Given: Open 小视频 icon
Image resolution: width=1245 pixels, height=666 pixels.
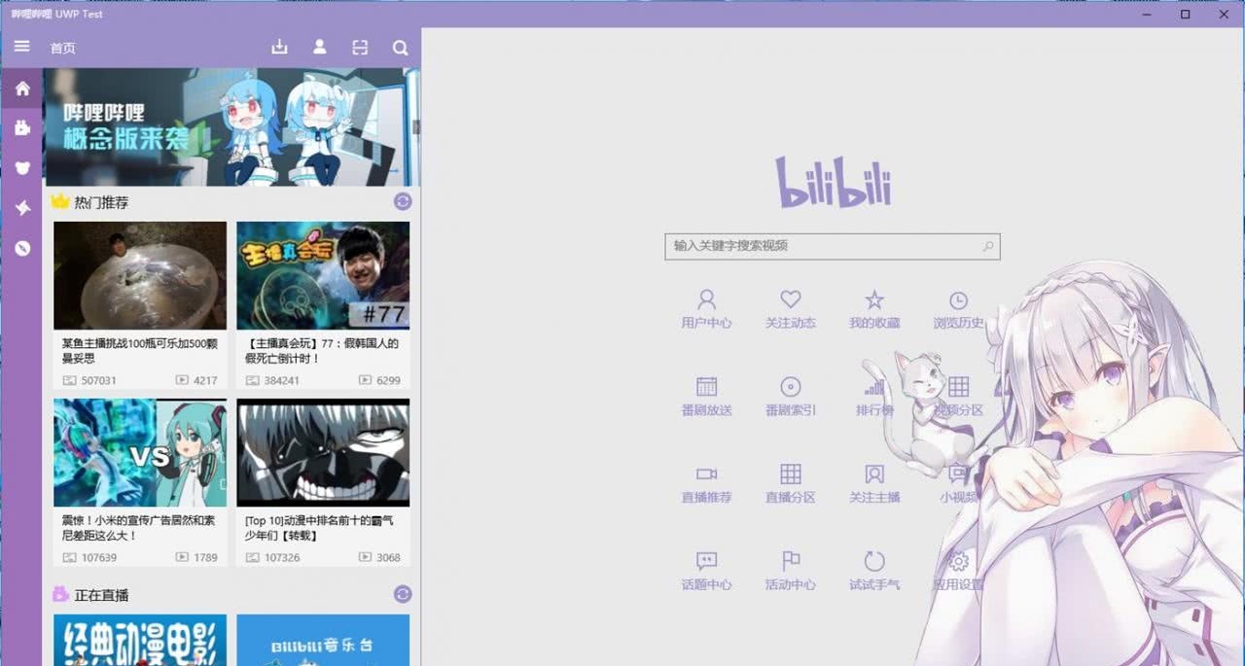Looking at the screenshot, I should tap(958, 483).
